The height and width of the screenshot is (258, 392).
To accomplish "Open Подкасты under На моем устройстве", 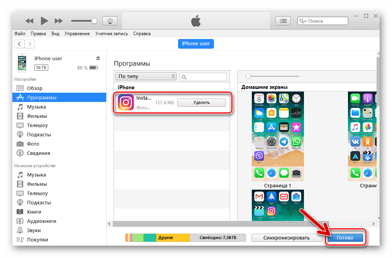I will pyautogui.click(x=59, y=202).
